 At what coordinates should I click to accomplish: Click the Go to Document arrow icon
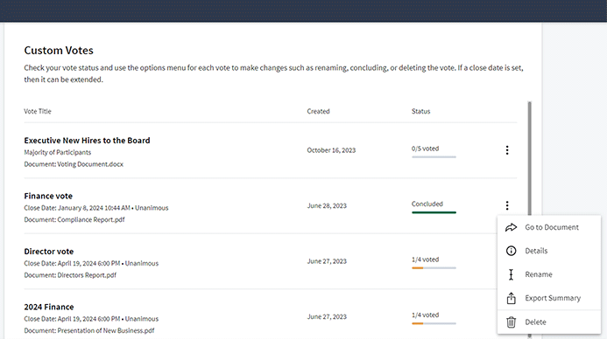point(511,227)
